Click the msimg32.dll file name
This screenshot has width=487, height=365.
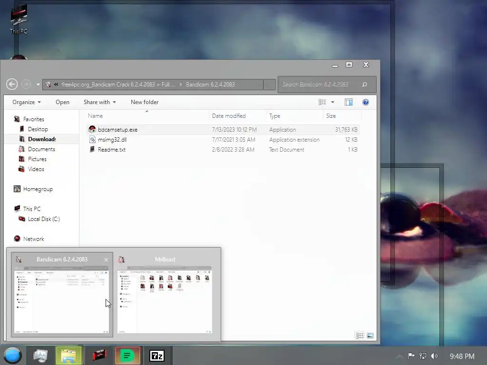tap(112, 140)
